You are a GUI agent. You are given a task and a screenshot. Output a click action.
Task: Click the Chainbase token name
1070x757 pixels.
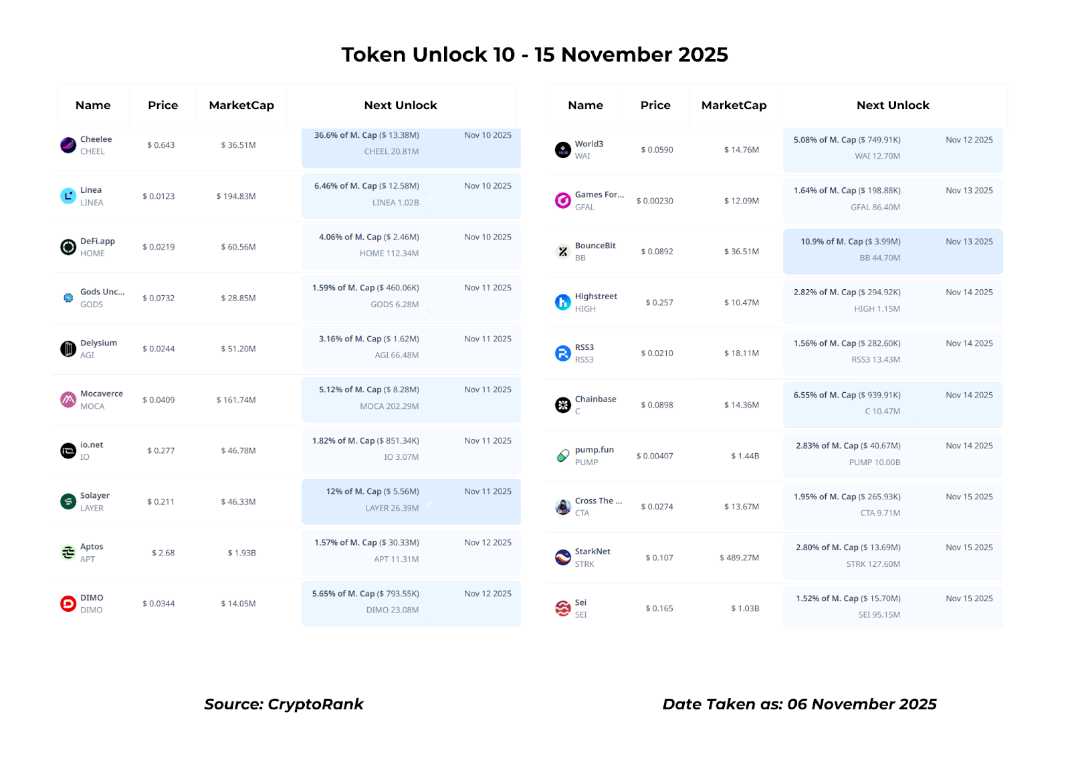595,399
